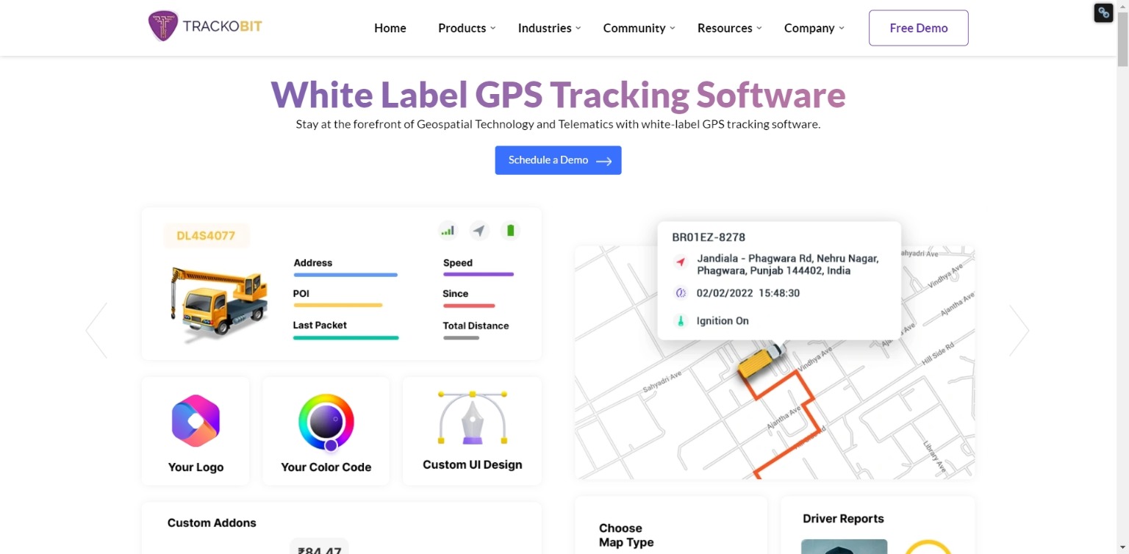
Task: Expand the Products dropdown chevron
Action: click(493, 28)
